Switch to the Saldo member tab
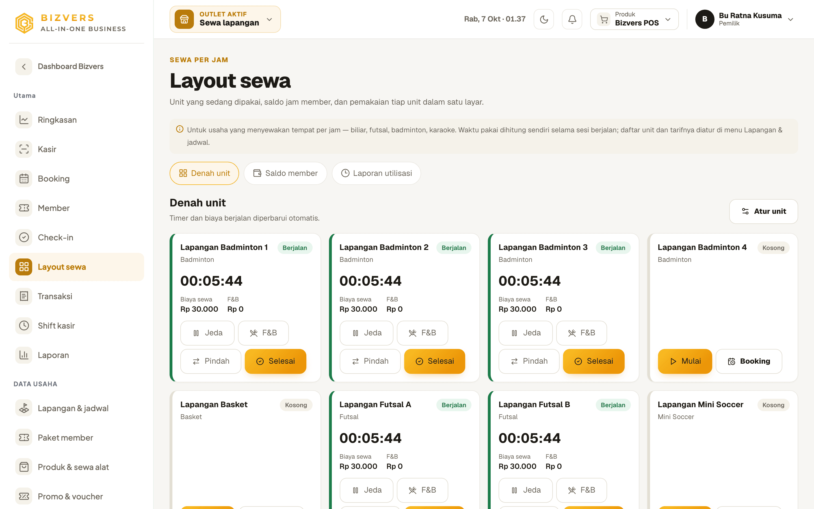The height and width of the screenshot is (509, 814). [285, 173]
